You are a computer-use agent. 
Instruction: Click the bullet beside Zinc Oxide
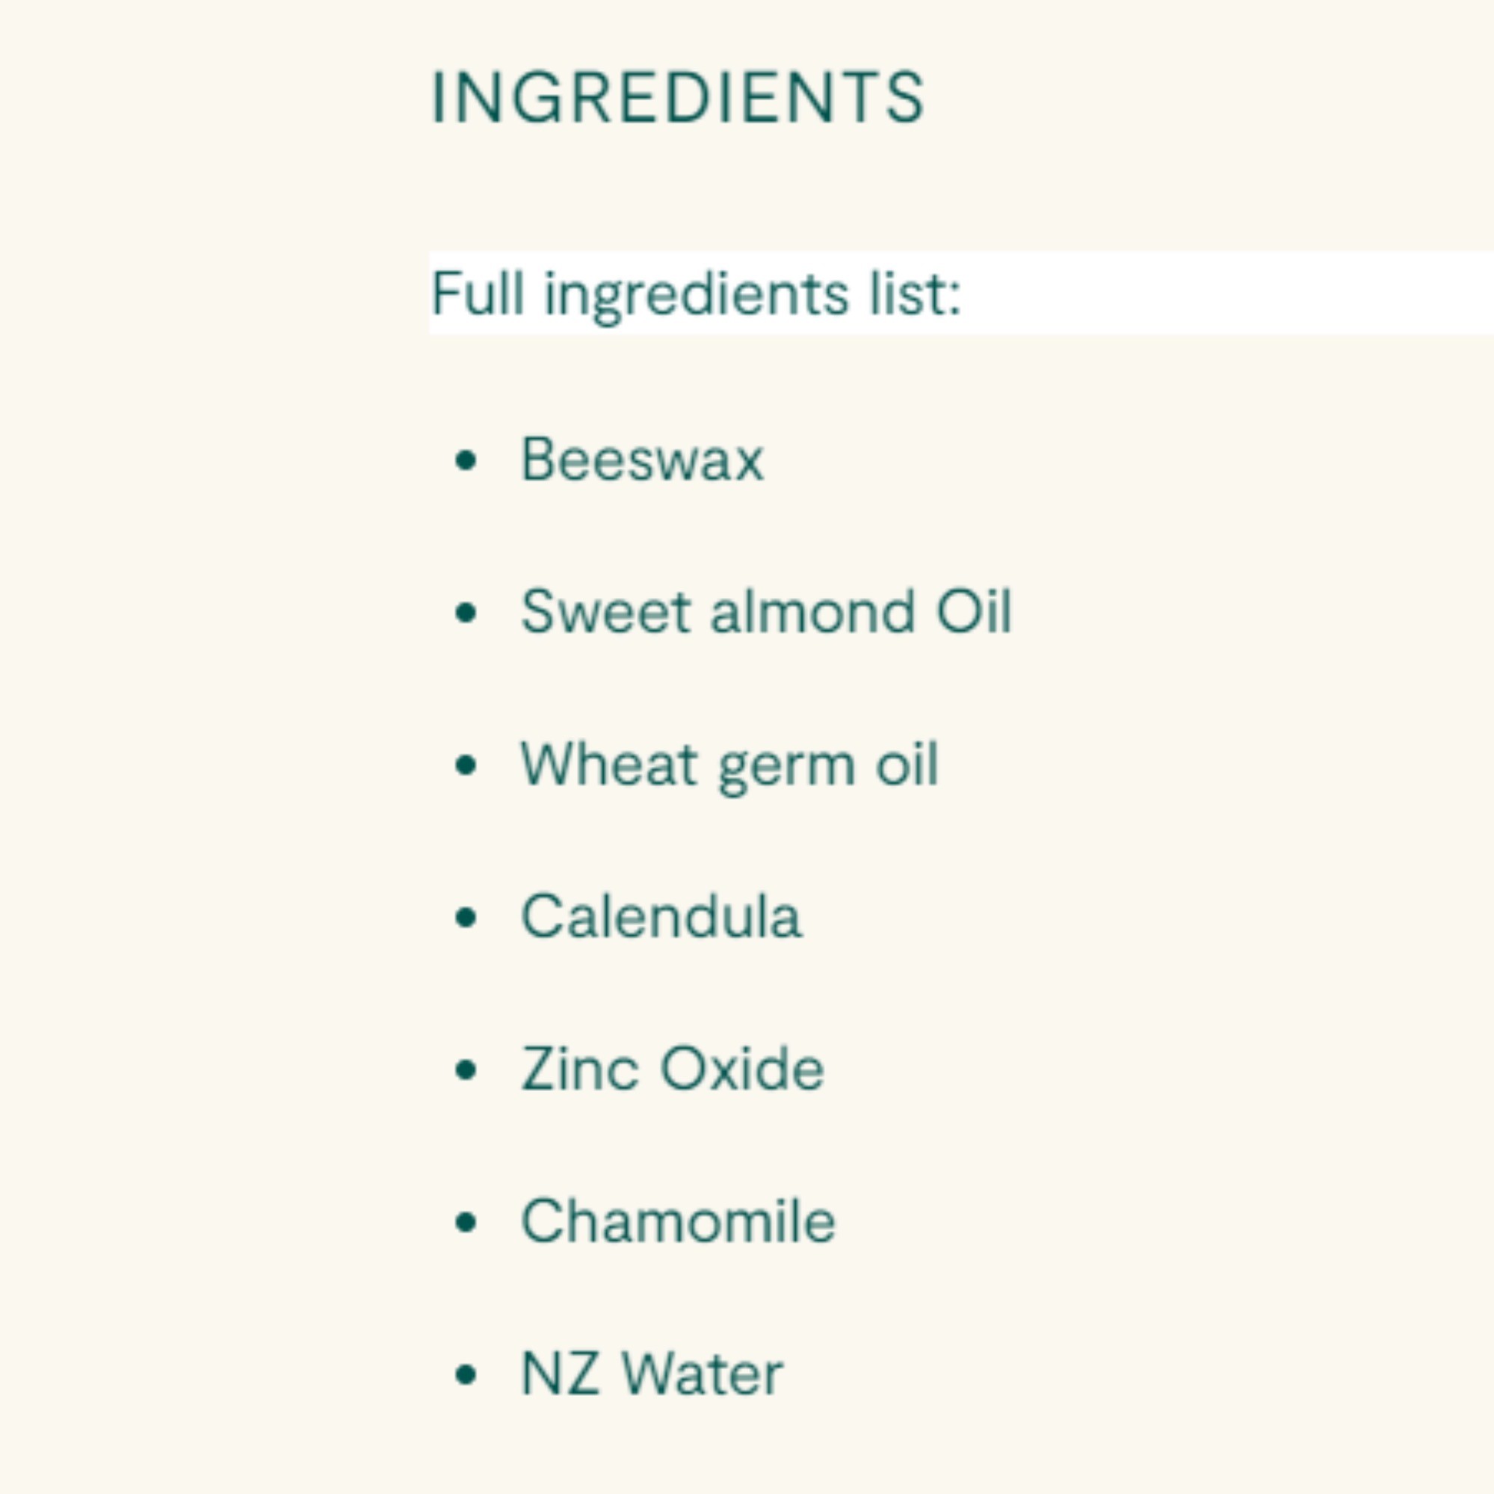point(466,1070)
